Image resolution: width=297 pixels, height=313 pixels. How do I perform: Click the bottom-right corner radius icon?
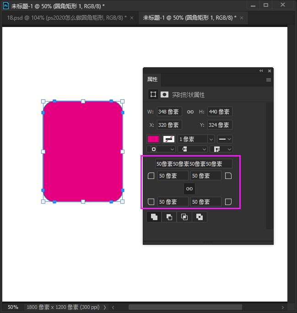coord(228,202)
